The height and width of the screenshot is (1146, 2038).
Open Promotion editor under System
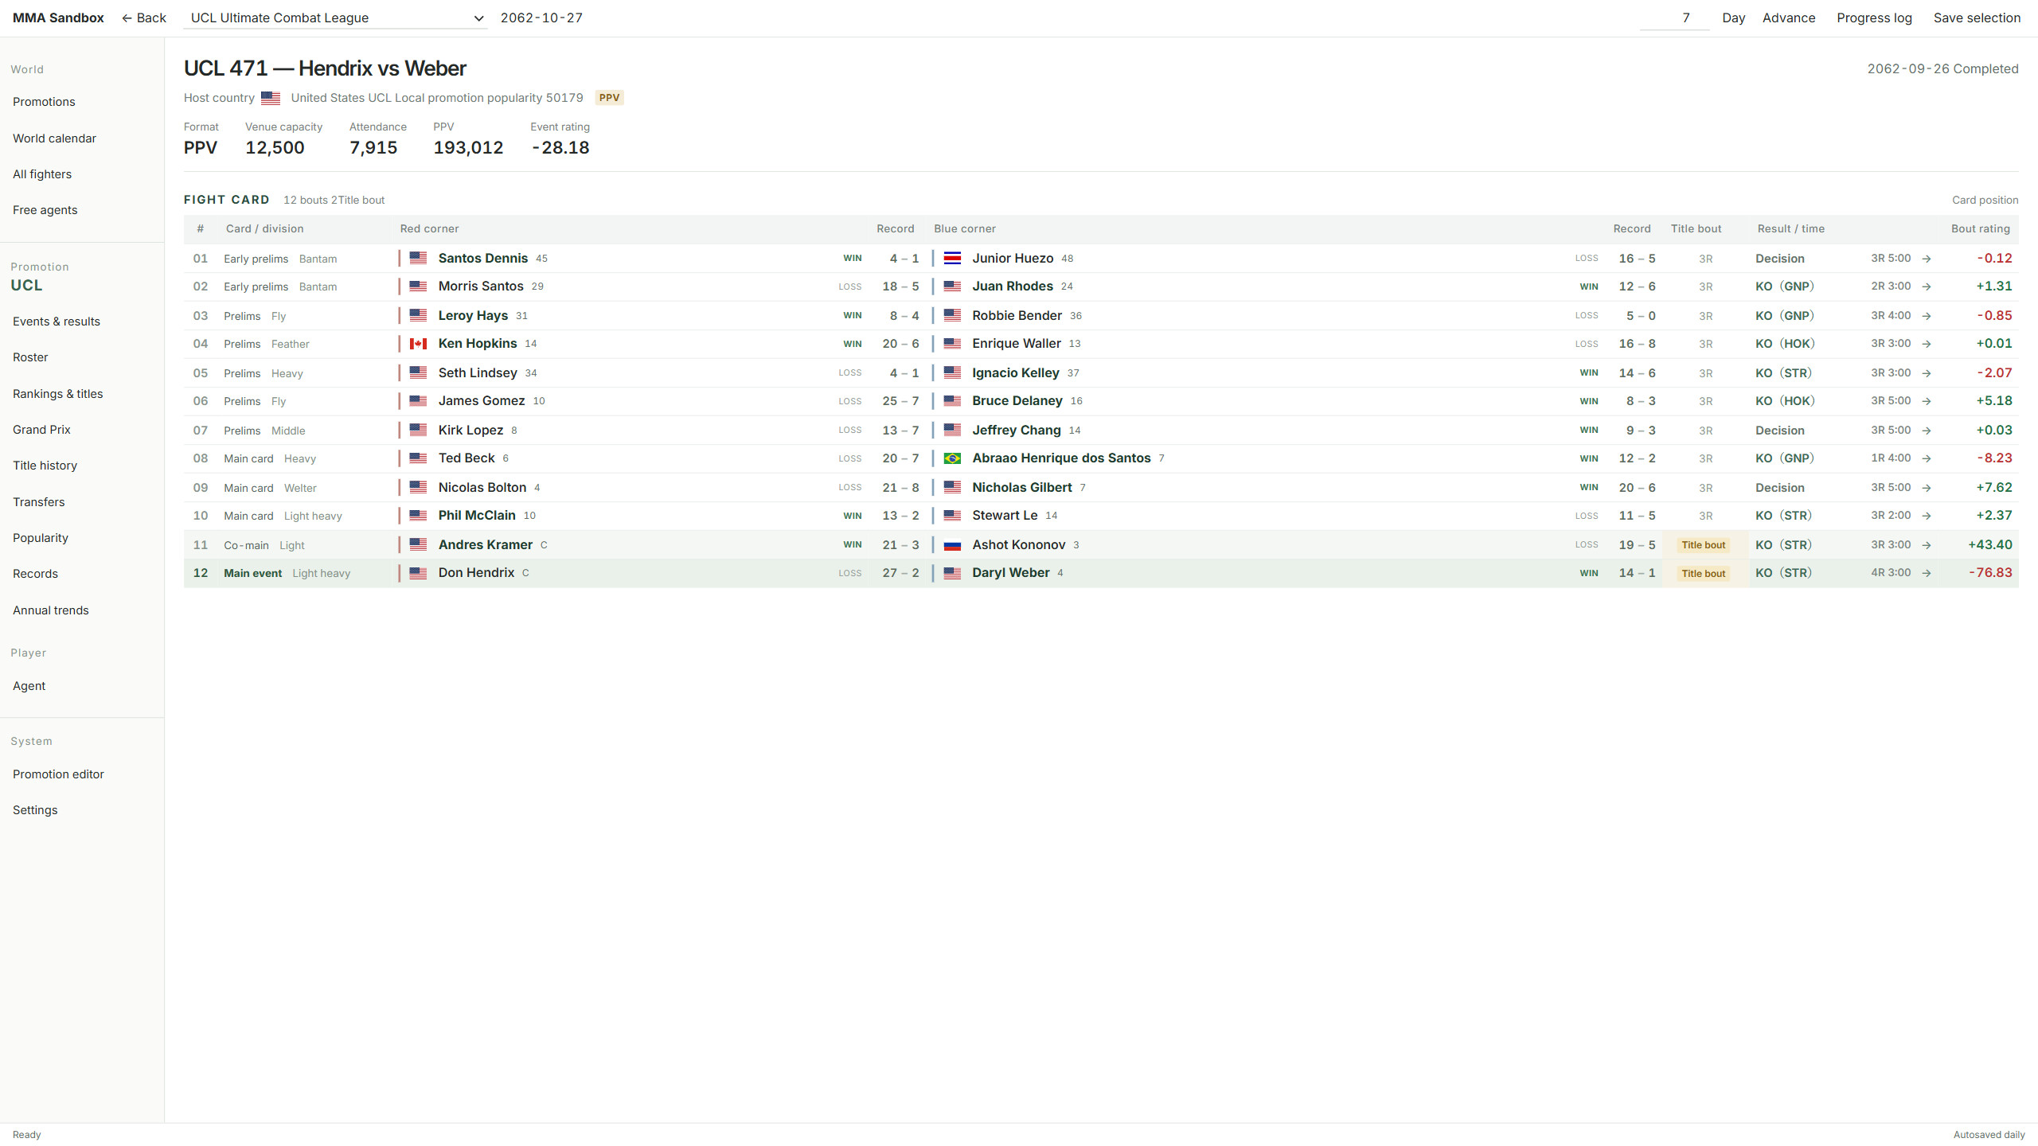click(58, 774)
